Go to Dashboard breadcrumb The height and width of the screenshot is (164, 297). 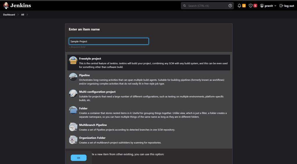pos(9,14)
